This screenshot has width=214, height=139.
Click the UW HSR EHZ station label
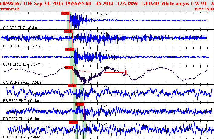[x=22, y=64]
